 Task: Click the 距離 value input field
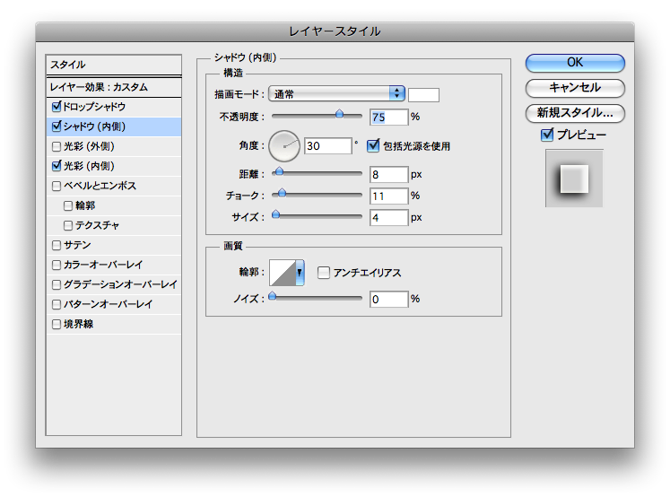pyautogui.click(x=388, y=174)
